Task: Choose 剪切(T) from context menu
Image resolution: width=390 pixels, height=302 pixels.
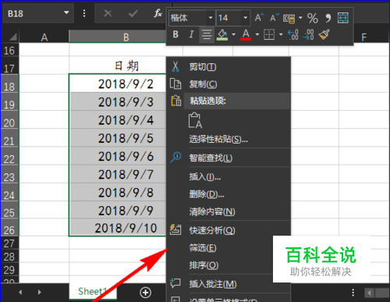Action: coord(229,67)
